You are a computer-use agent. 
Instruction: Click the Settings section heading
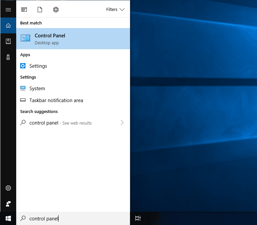point(28,77)
